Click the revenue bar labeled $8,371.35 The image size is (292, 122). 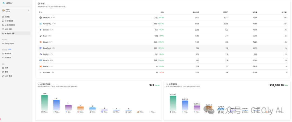click(185, 106)
